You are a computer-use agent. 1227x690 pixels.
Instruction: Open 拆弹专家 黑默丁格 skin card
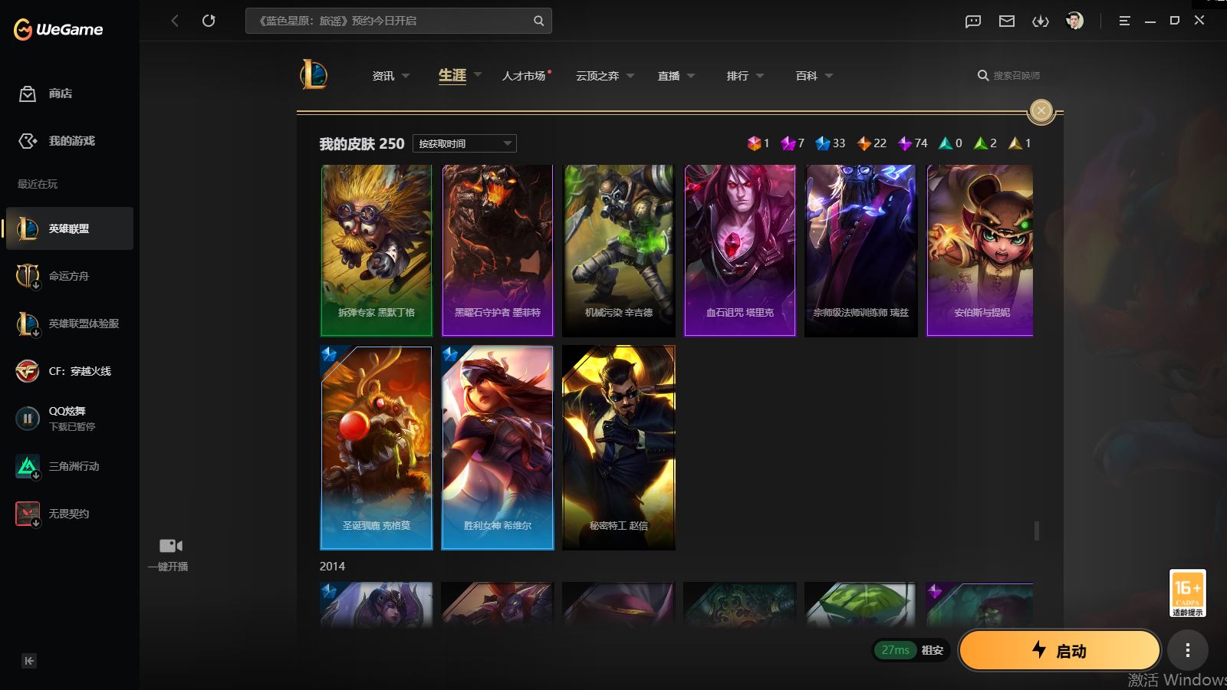376,251
